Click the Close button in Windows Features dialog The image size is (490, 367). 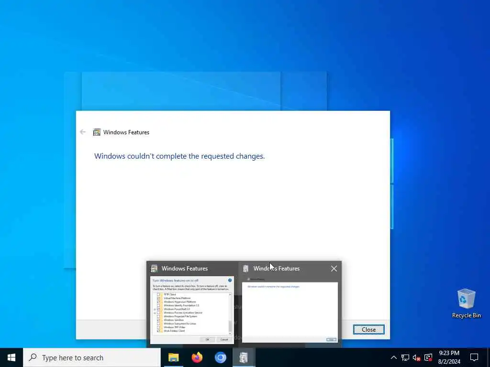(368, 330)
